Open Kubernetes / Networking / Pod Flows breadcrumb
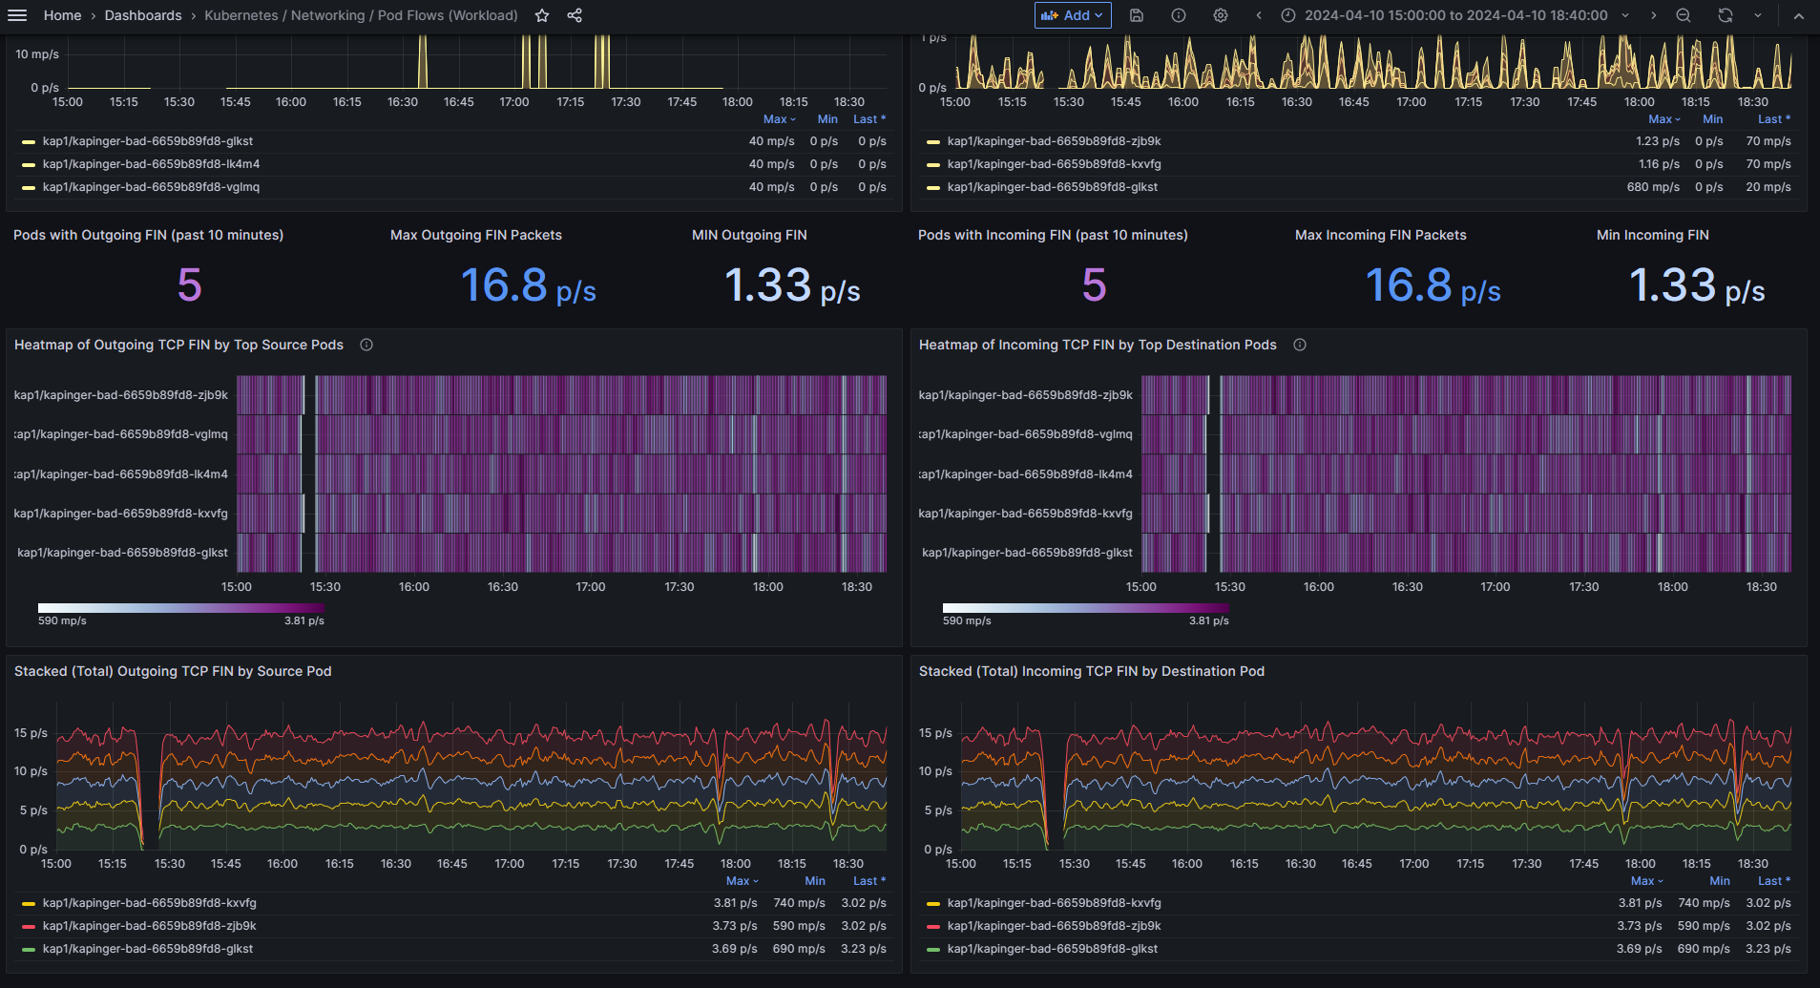 (x=361, y=15)
